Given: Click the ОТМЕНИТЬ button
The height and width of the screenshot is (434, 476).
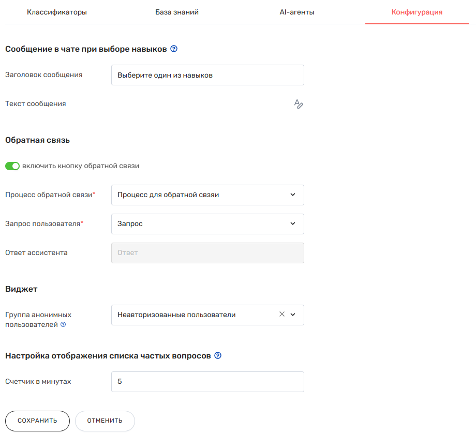Looking at the screenshot, I should click(x=105, y=421).
